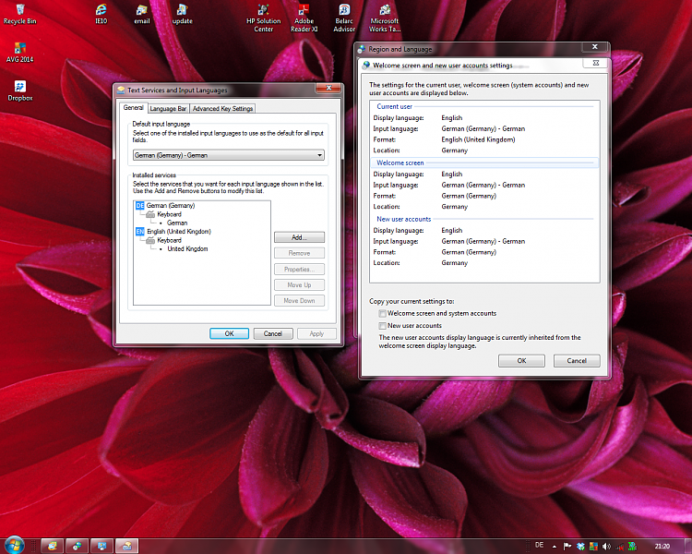The width and height of the screenshot is (692, 554).
Task: Select the EN language badge in the list
Action: [140, 232]
